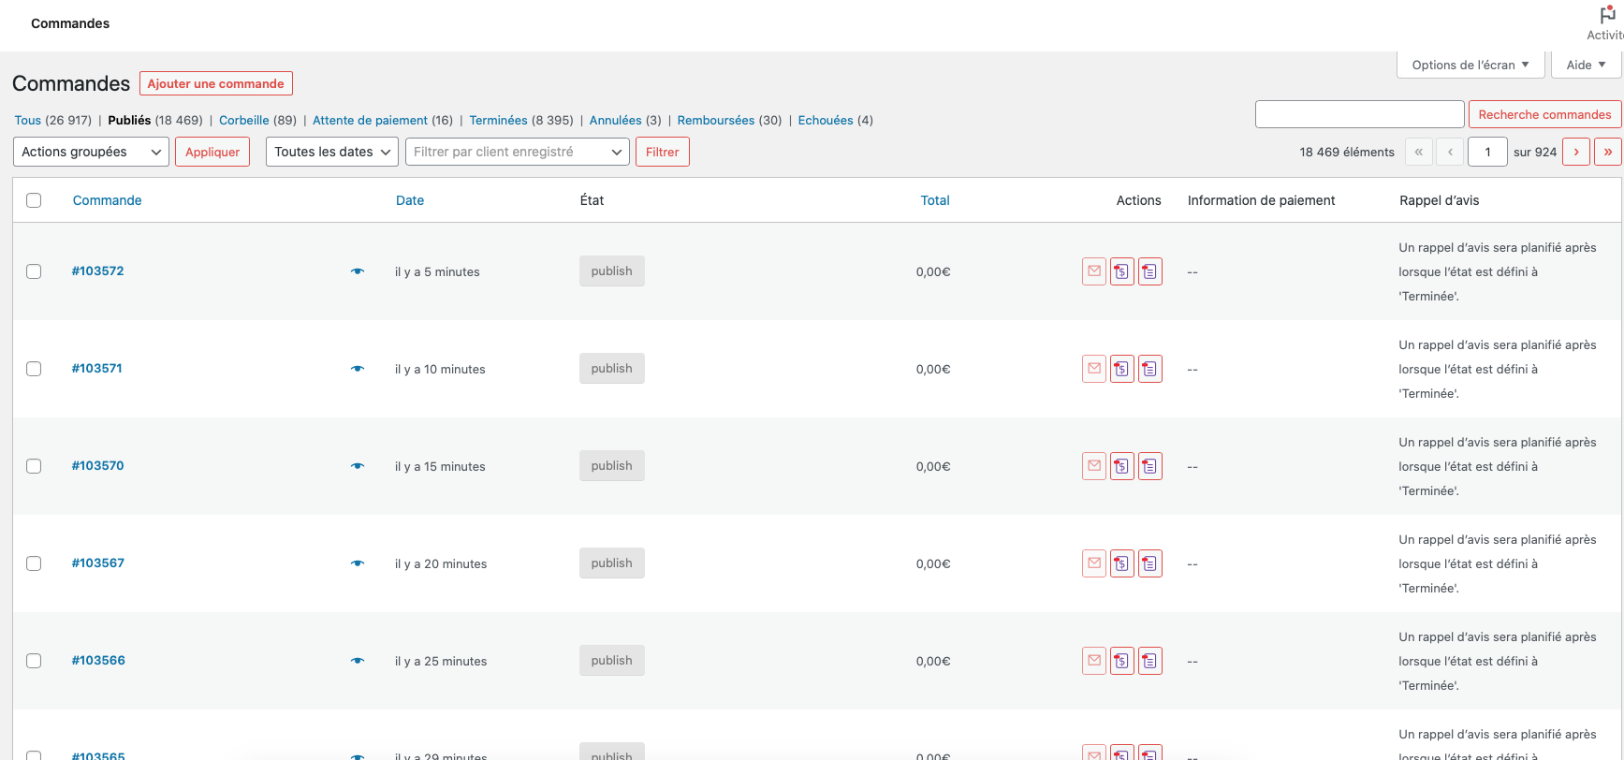
Task: Click the email icon for order #103567
Action: [x=1094, y=563]
